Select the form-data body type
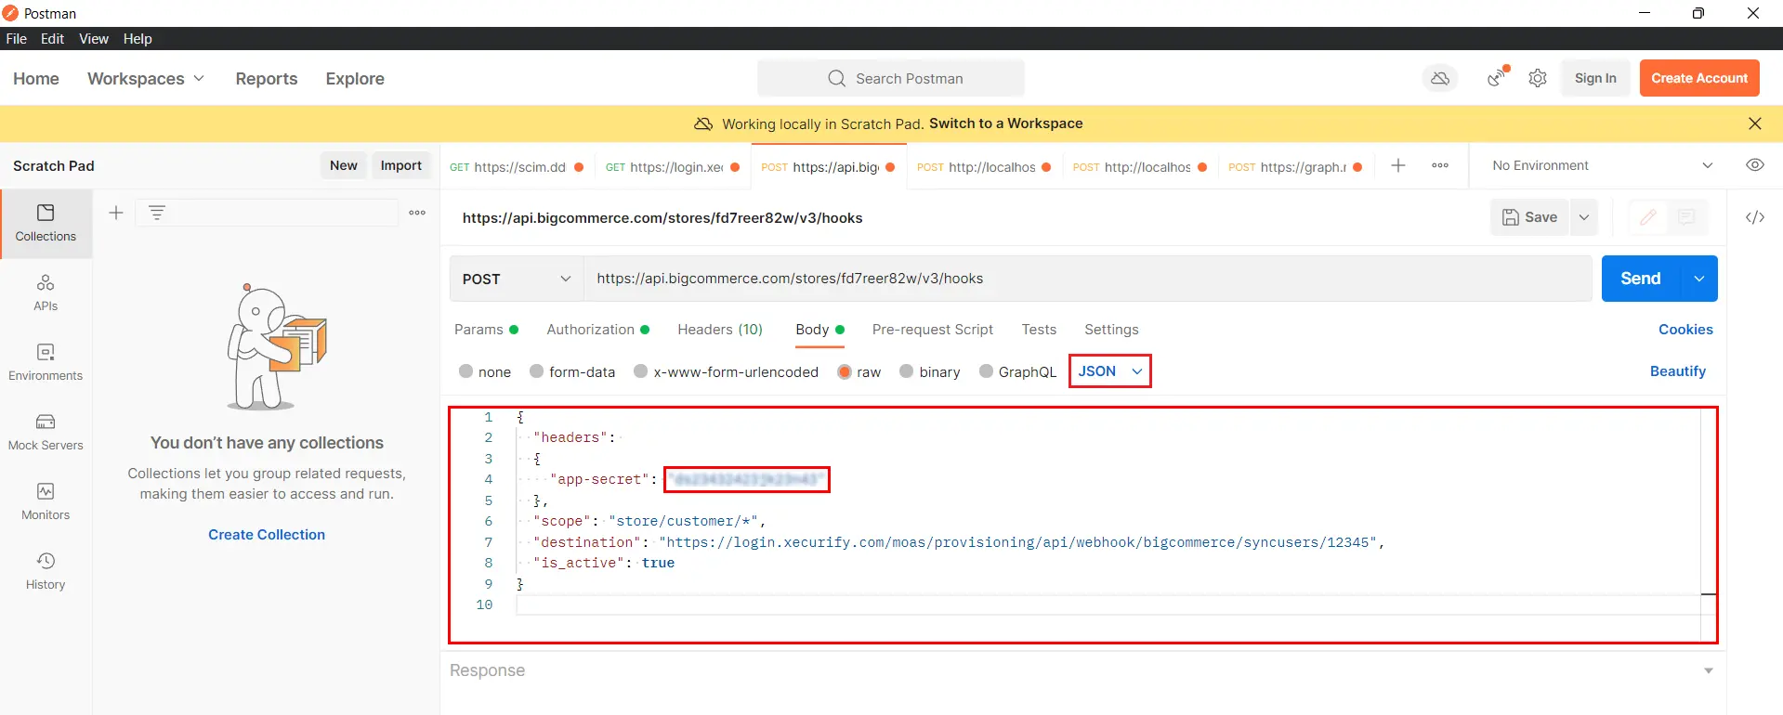The image size is (1783, 715). pos(537,371)
